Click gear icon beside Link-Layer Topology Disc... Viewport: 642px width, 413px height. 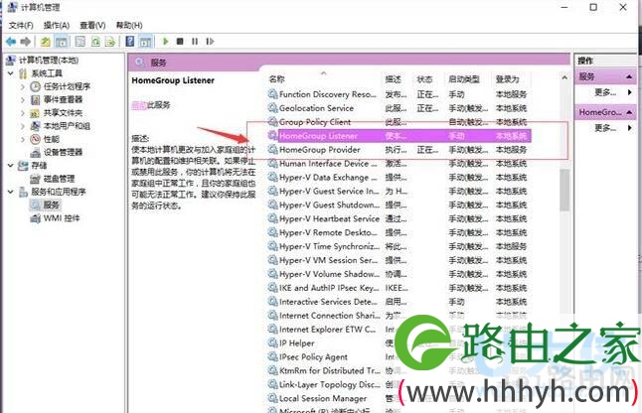coord(272,384)
